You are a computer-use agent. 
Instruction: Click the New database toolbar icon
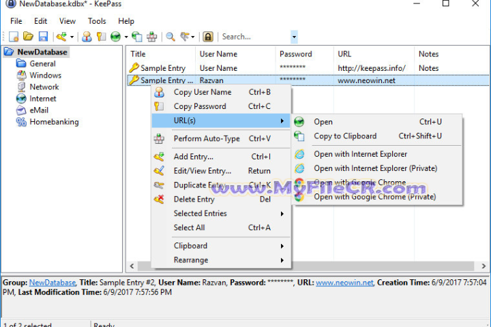pos(14,37)
